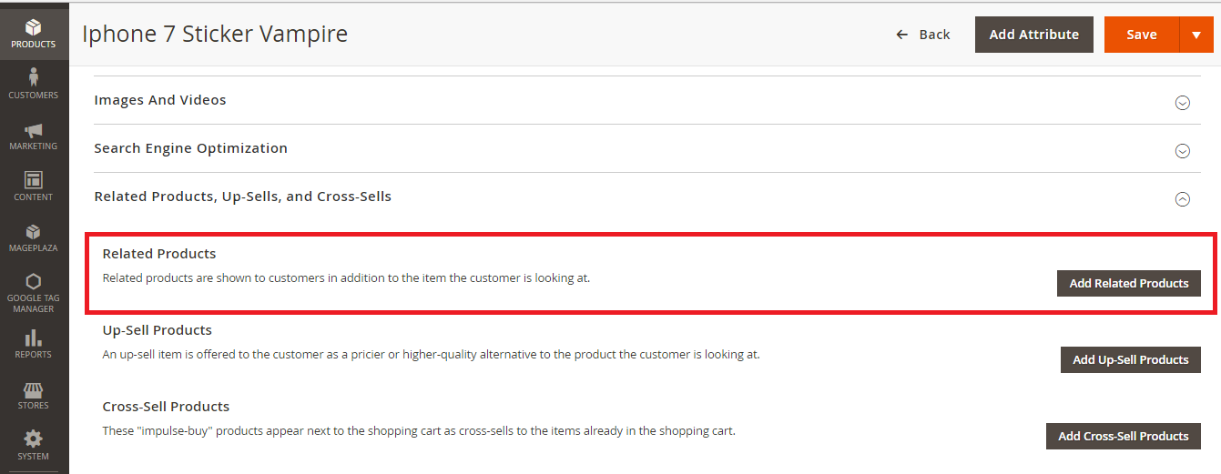Go Back using the arrow link

pos(923,35)
